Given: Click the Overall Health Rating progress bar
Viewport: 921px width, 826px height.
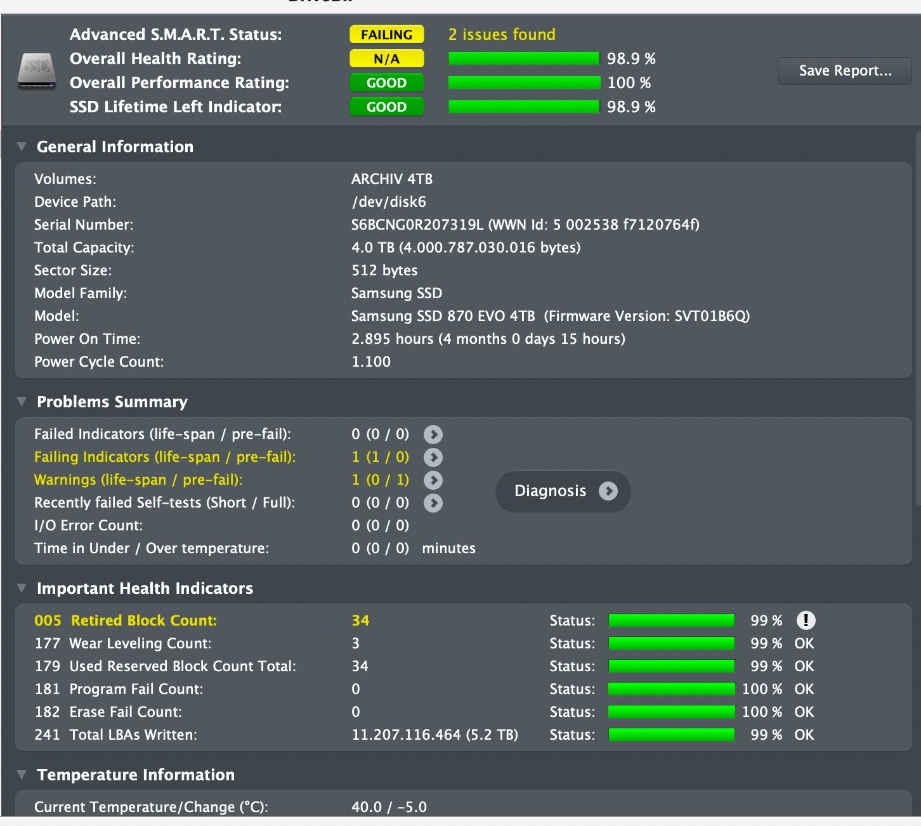Looking at the screenshot, I should tap(524, 59).
